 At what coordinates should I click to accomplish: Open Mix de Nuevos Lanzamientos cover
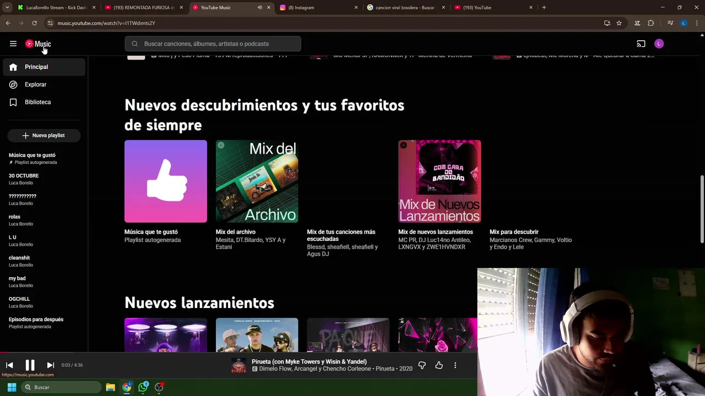coord(440,182)
